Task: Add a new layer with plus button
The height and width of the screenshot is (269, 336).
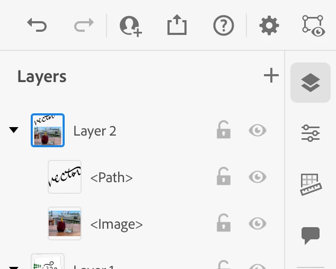Action: 271,75
